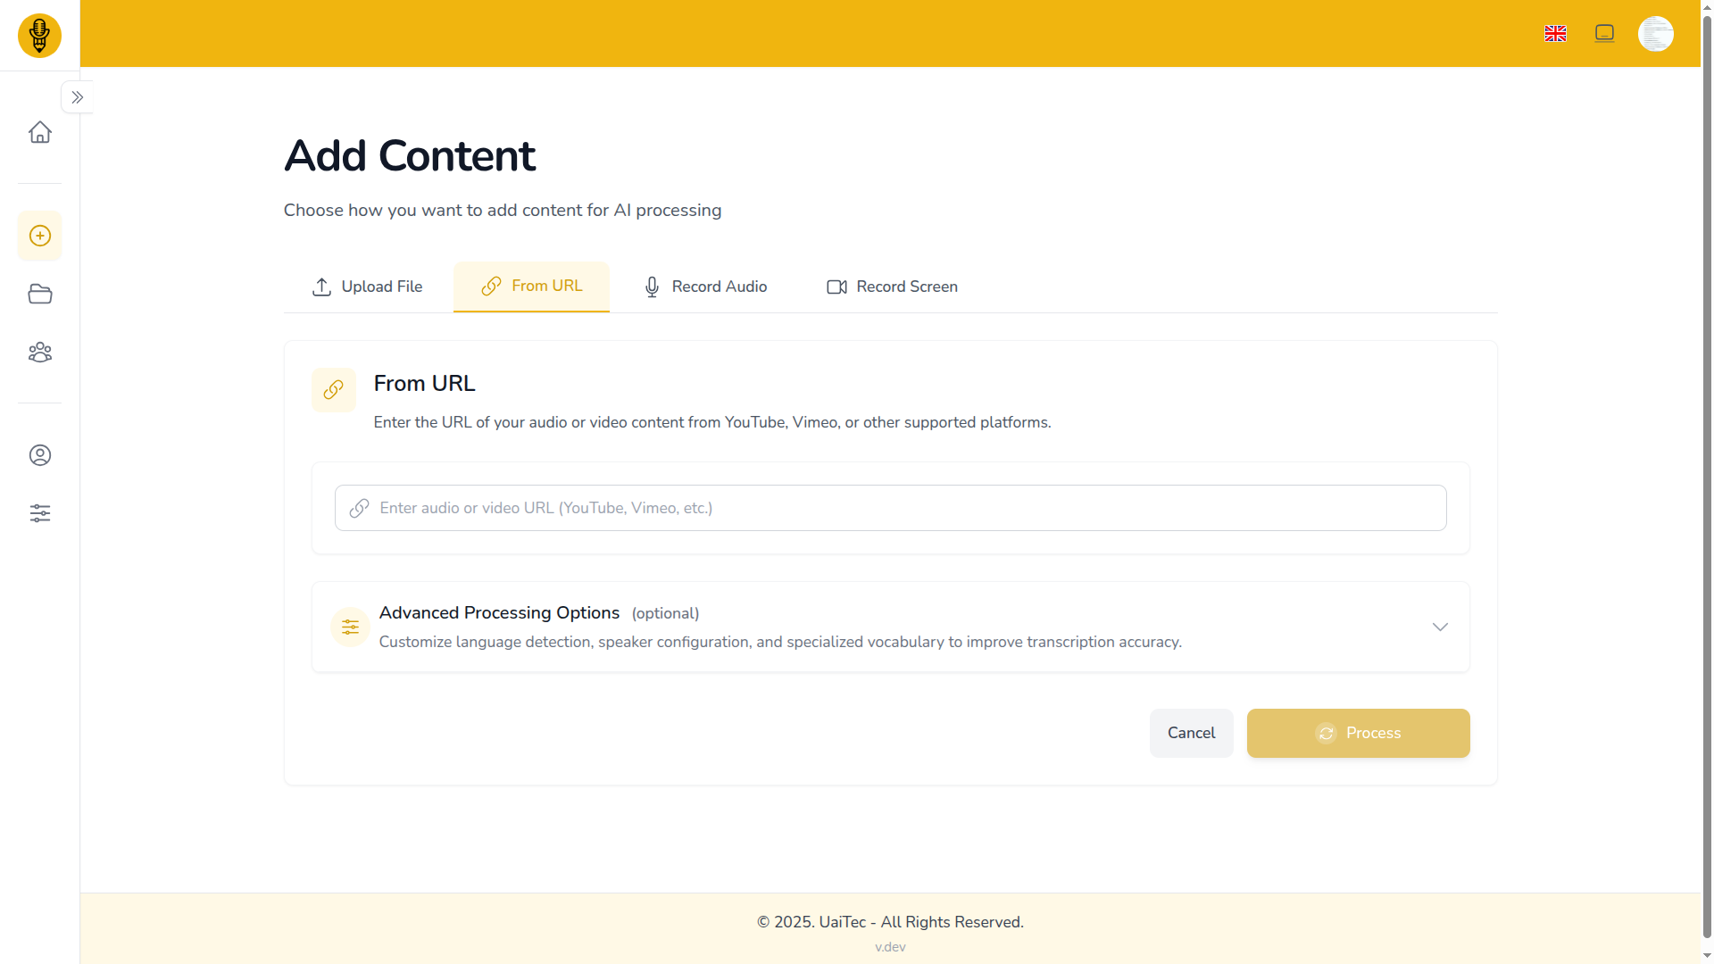Click the Cancel button
The width and height of the screenshot is (1714, 964).
coord(1191,733)
